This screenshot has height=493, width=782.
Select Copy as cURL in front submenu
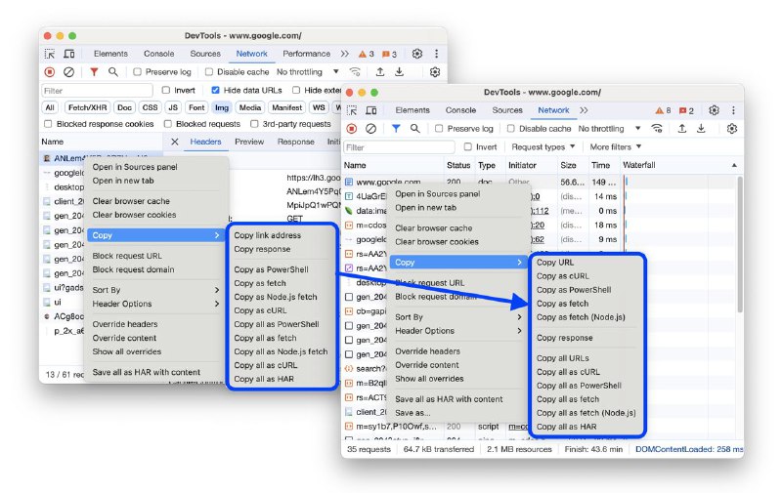[563, 276]
